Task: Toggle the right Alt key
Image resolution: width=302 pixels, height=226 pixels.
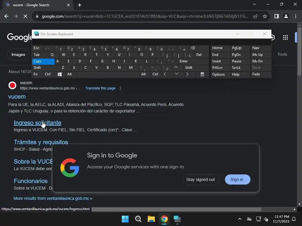Action: coord(145,74)
